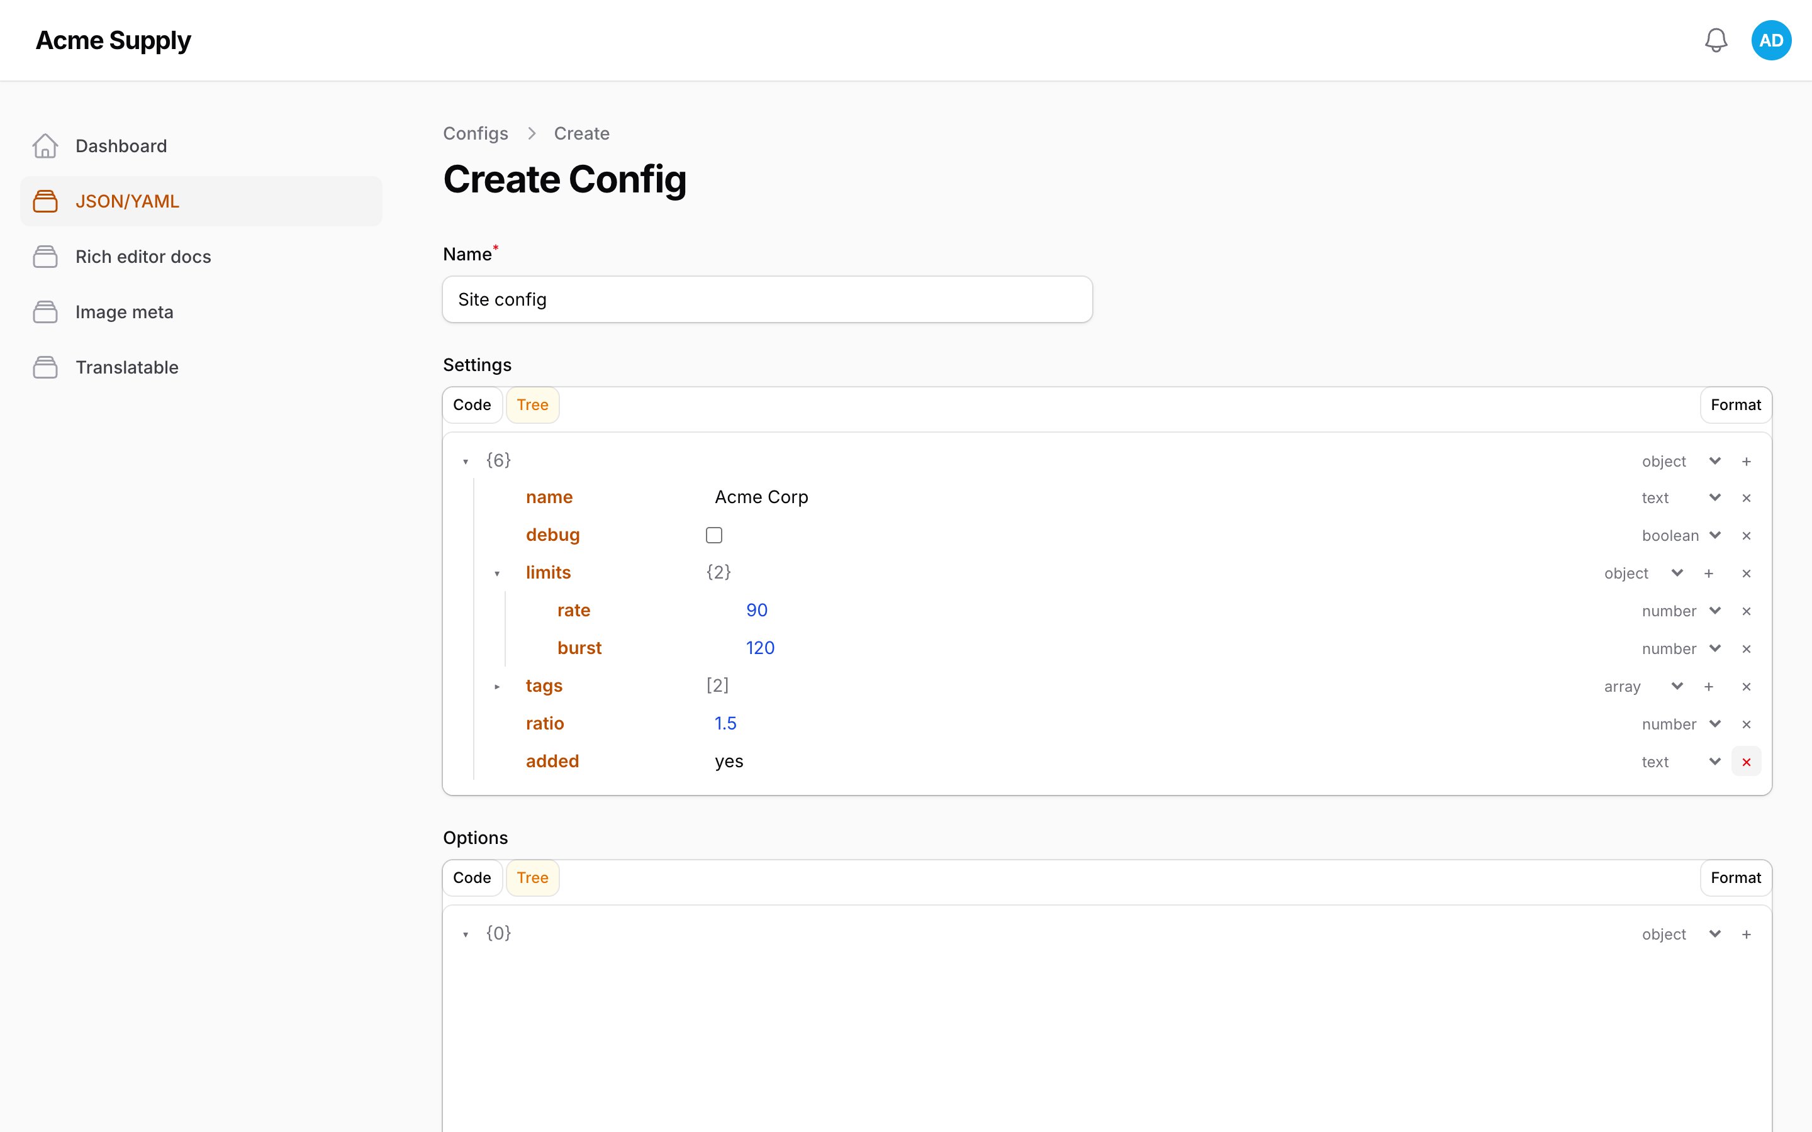
Task: Switch Settings editor to Code tab
Action: tap(472, 405)
